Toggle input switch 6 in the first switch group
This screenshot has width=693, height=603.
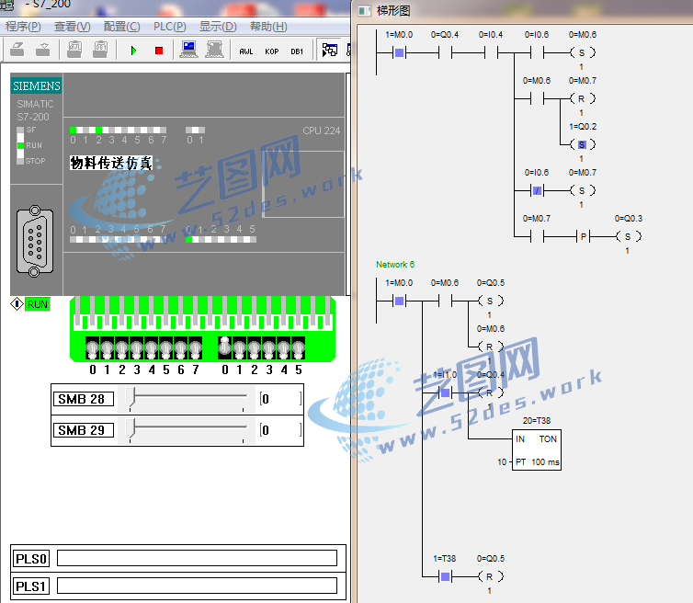(x=180, y=348)
